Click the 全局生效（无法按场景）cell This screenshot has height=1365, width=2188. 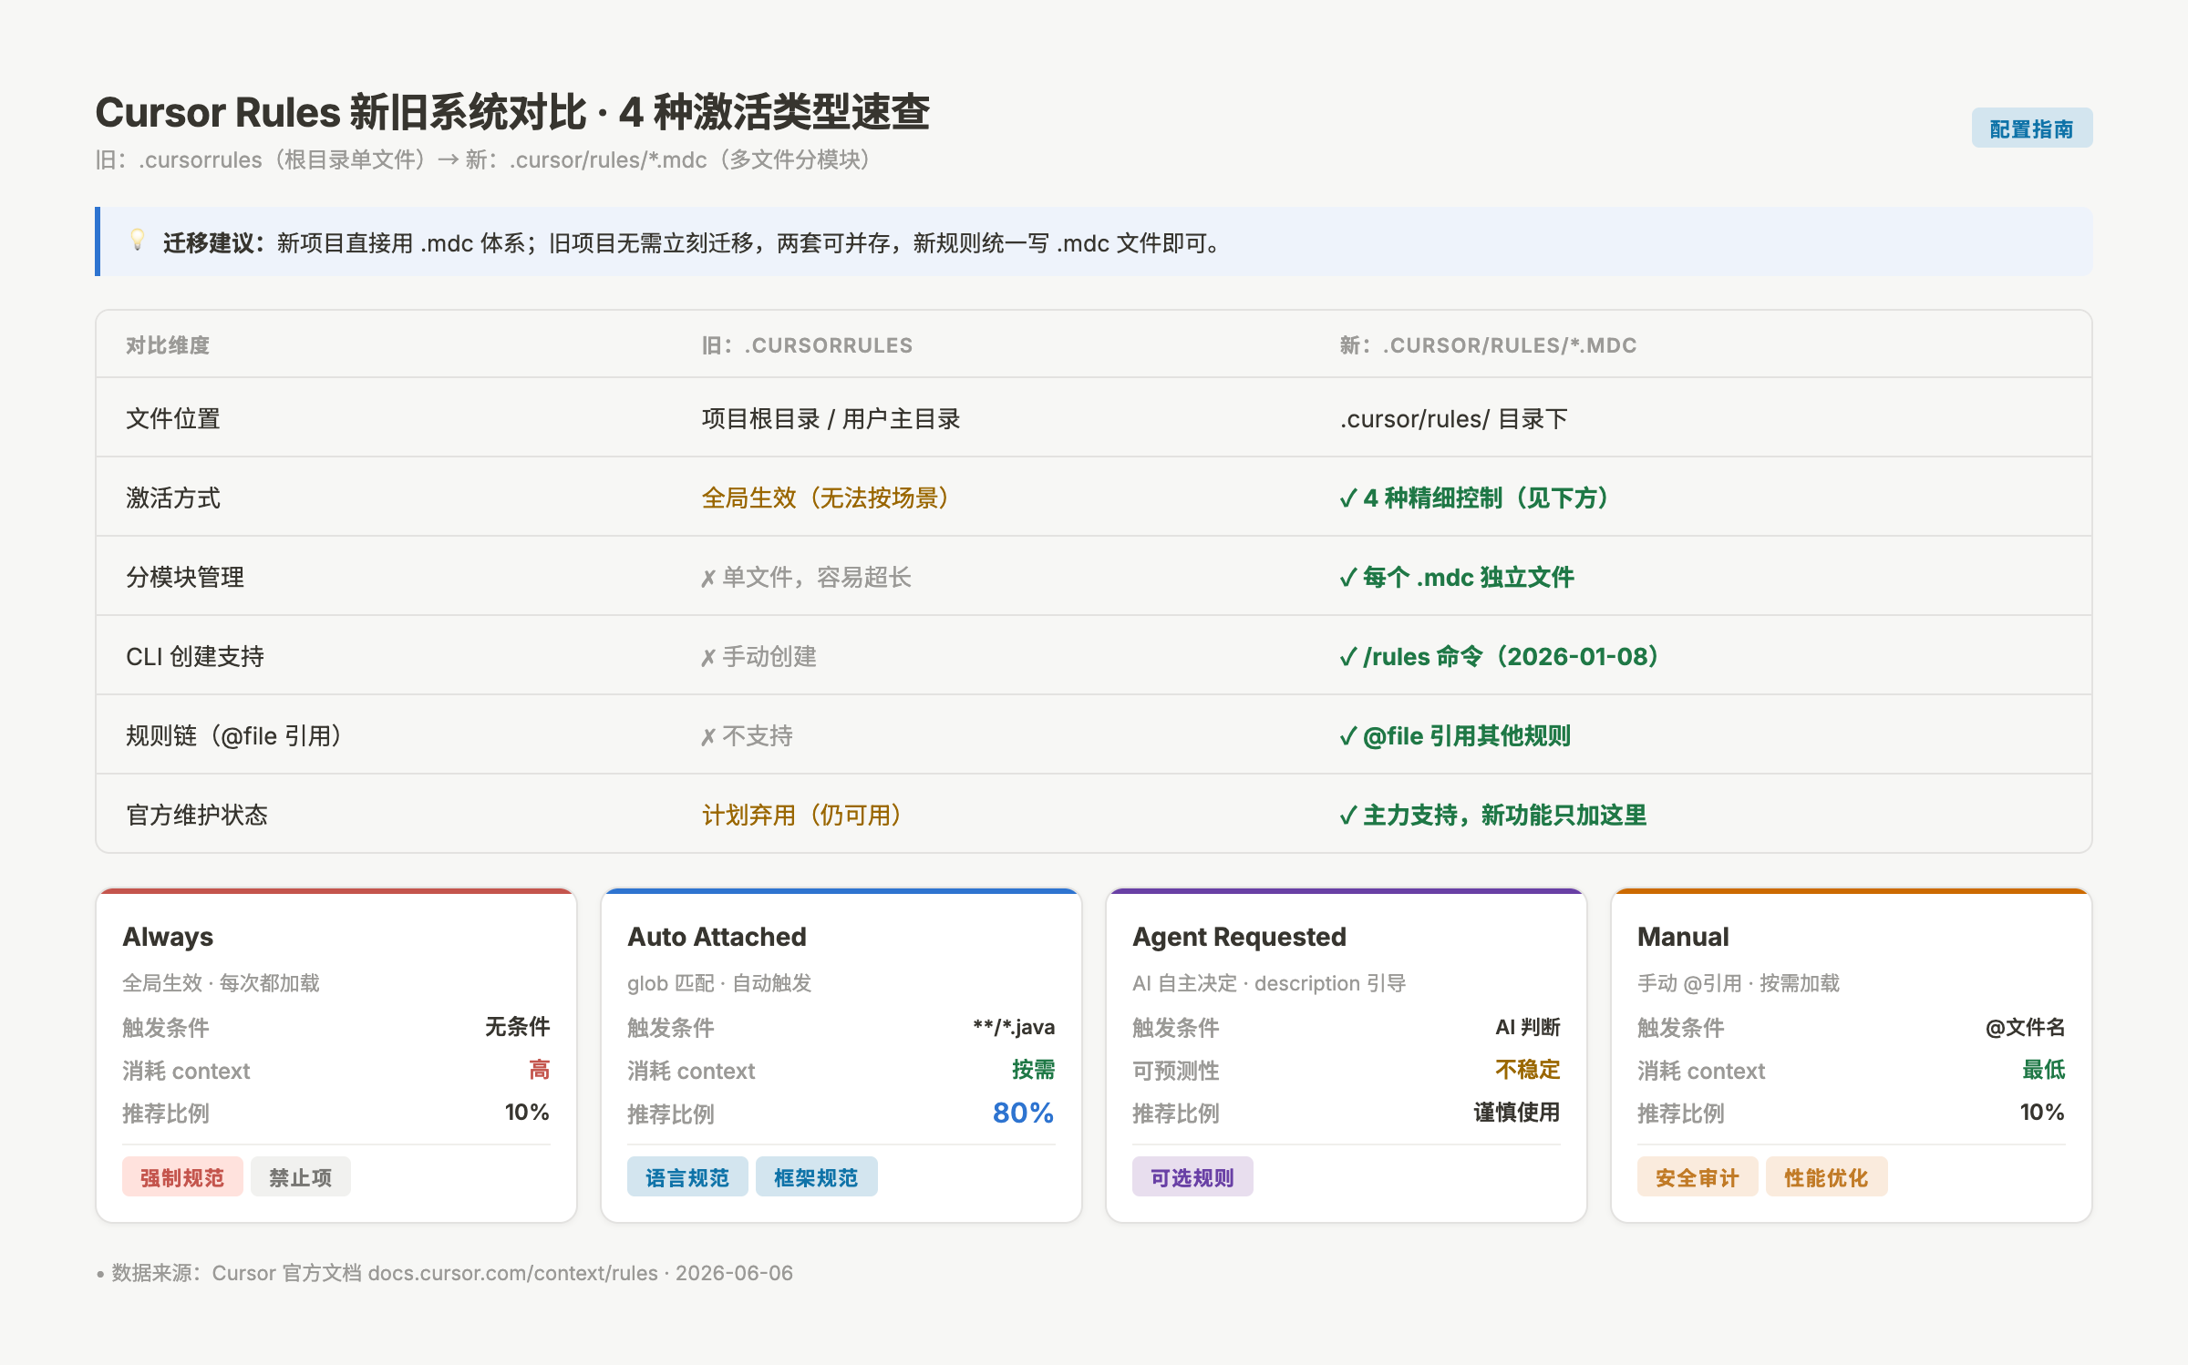(x=825, y=498)
